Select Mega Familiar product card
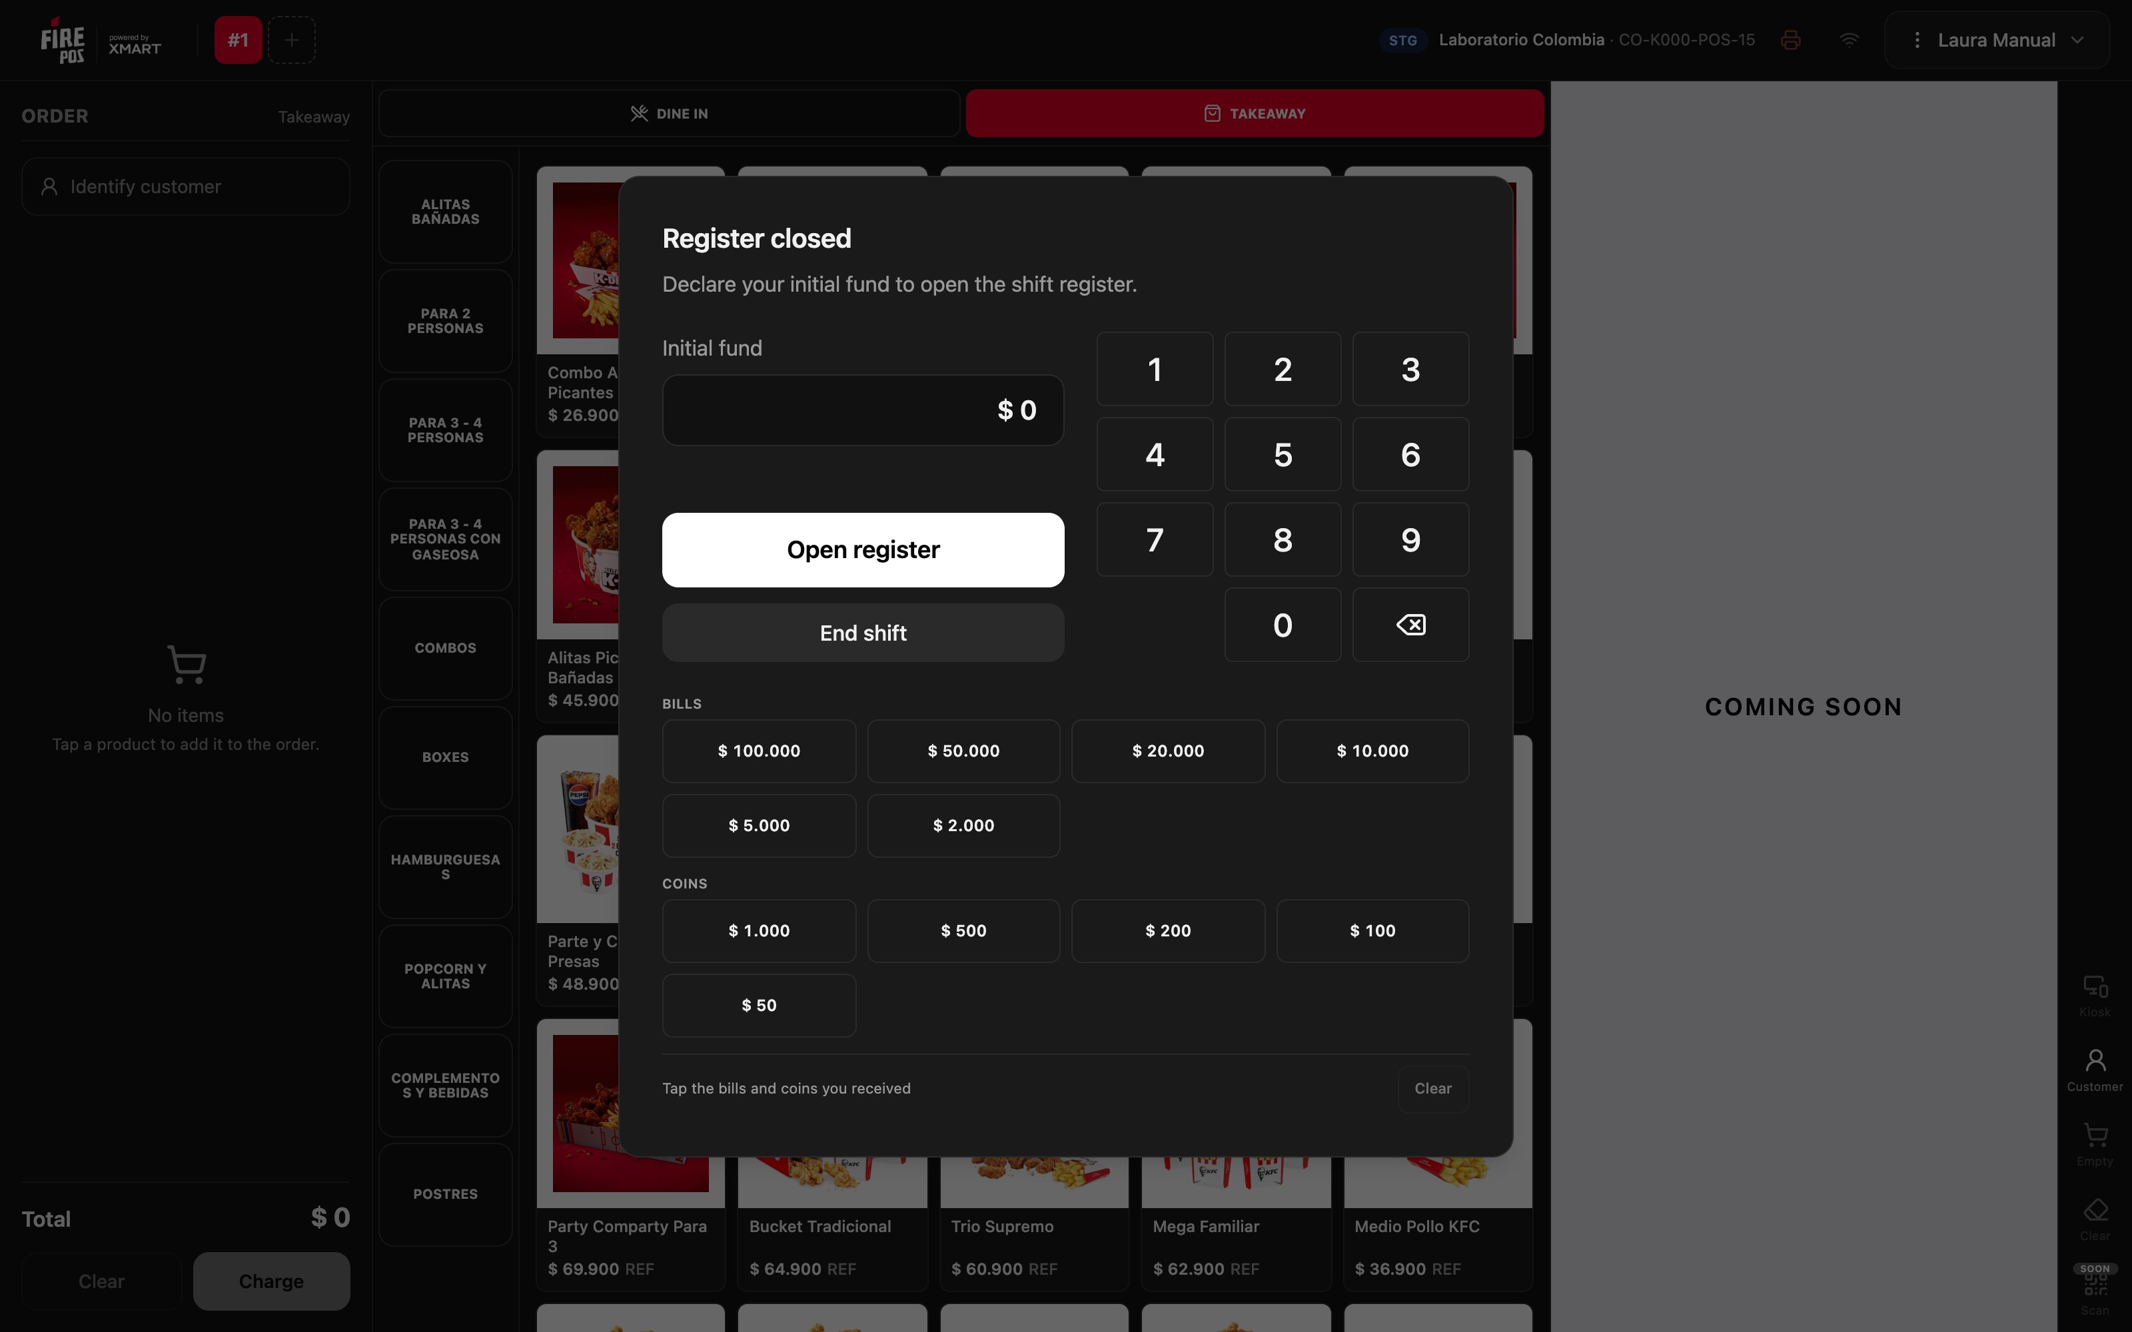Image resolution: width=2132 pixels, height=1332 pixels. click(x=1236, y=1225)
